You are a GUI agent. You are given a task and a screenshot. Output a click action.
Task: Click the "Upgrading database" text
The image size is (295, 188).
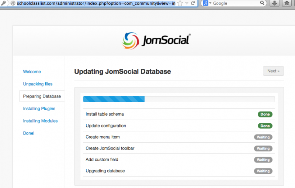(105, 171)
